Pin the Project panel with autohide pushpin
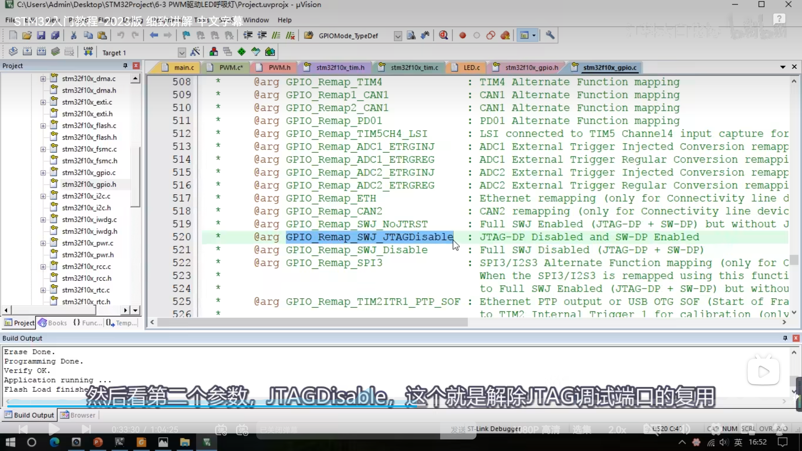The height and width of the screenshot is (451, 802). click(x=125, y=65)
